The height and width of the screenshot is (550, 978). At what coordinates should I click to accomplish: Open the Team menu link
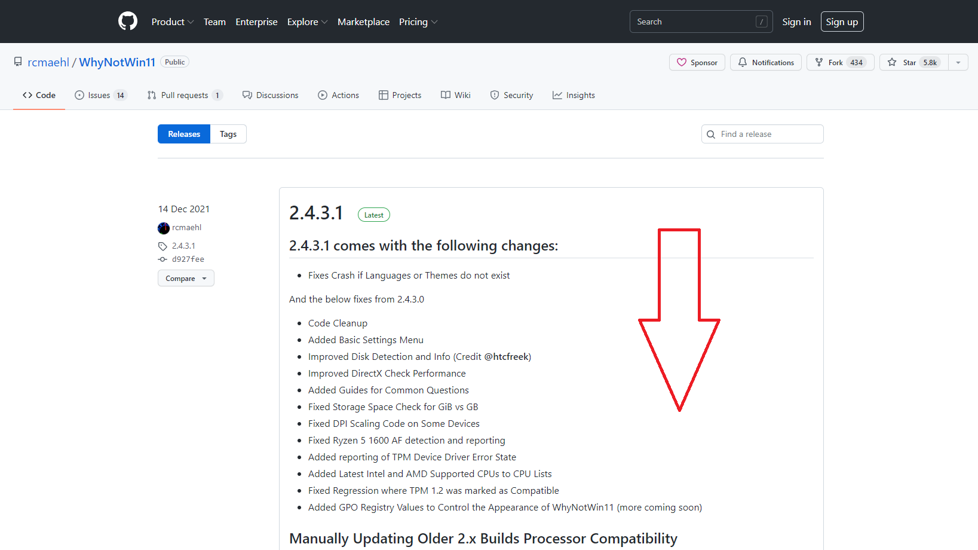pyautogui.click(x=214, y=22)
